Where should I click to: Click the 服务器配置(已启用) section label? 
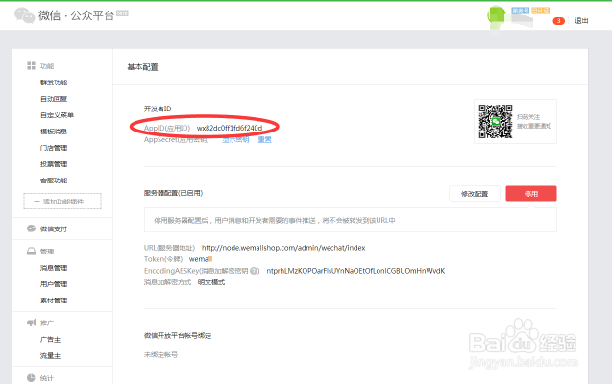(173, 193)
